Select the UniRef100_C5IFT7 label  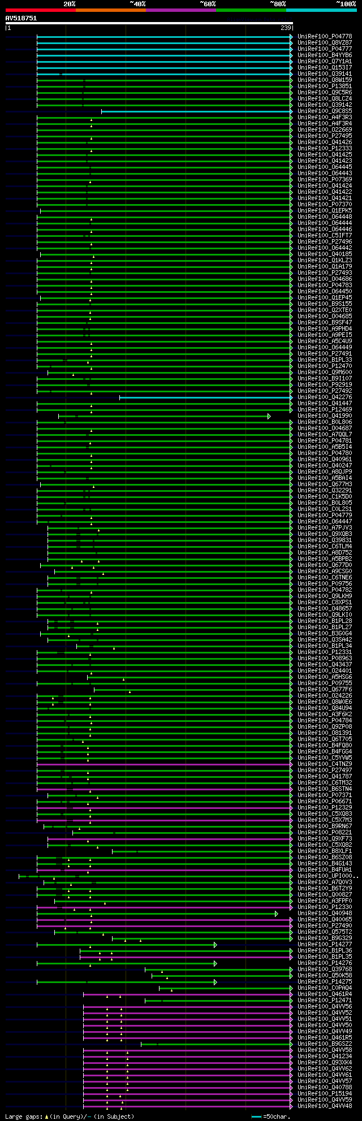click(x=325, y=236)
